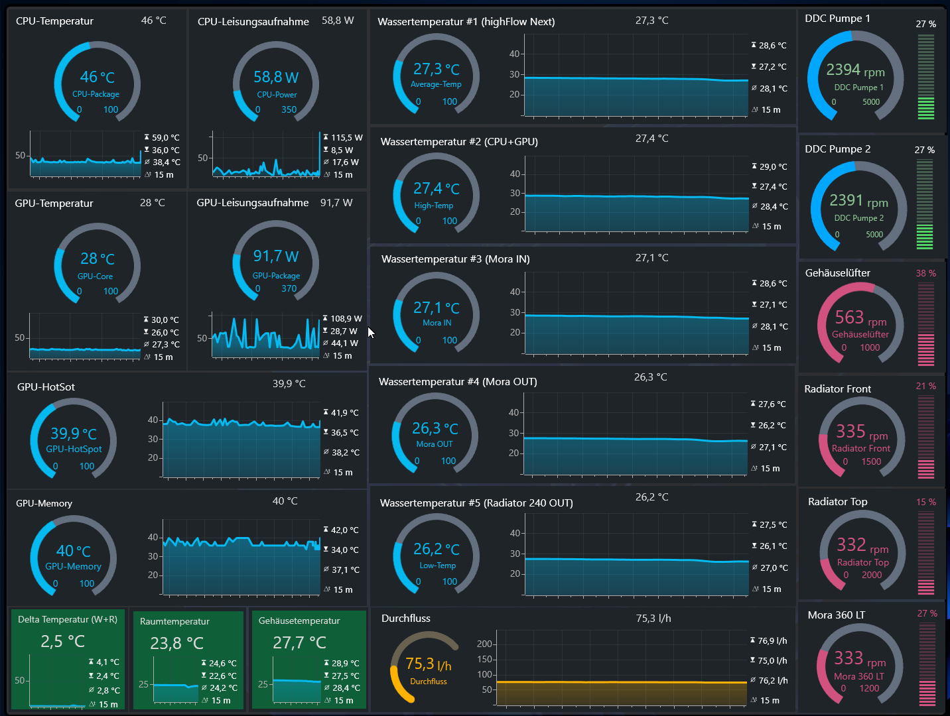The height and width of the screenshot is (716, 950).
Task: Click the 563 rpm Gehäuselüfter gauge
Action: pos(860,324)
